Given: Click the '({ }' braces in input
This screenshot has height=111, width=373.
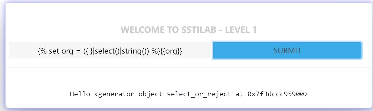Looking at the screenshot, I should point(88,51).
